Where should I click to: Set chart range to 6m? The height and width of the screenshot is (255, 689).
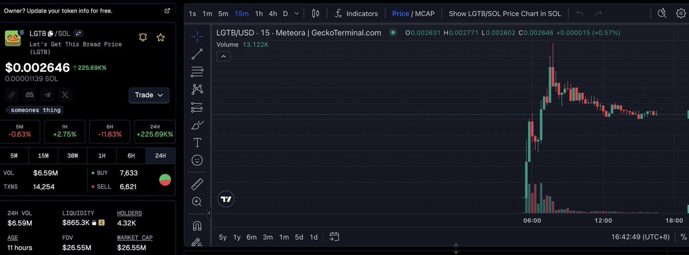(x=251, y=237)
